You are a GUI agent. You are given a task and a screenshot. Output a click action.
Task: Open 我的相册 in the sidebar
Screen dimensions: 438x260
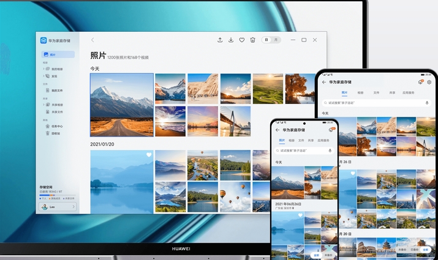(57, 69)
